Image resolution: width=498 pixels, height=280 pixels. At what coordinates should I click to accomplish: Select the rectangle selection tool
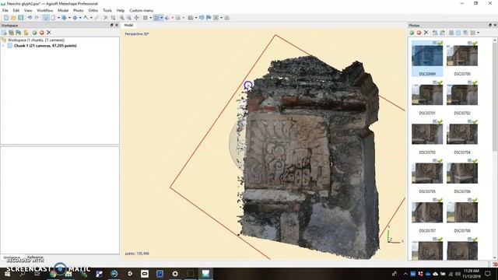[x=53, y=18]
